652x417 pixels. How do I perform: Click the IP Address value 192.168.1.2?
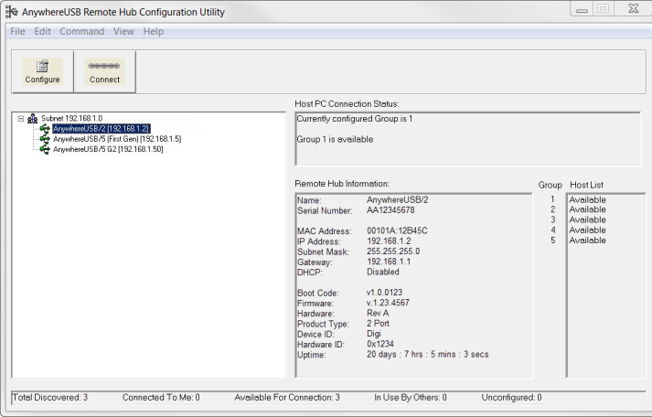(x=389, y=241)
